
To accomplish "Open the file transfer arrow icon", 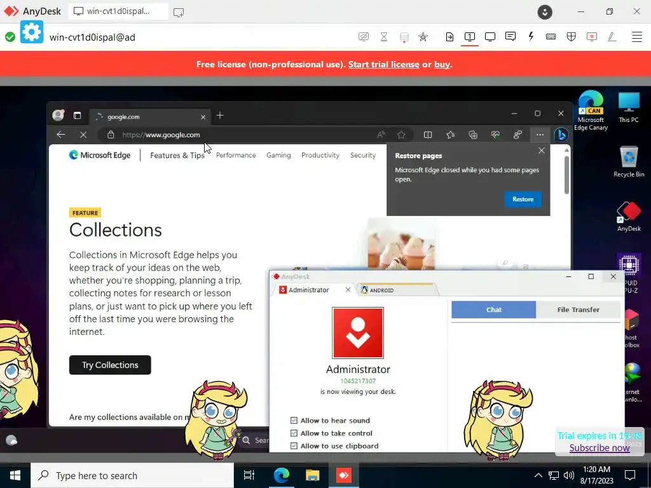I will pyautogui.click(x=449, y=37).
